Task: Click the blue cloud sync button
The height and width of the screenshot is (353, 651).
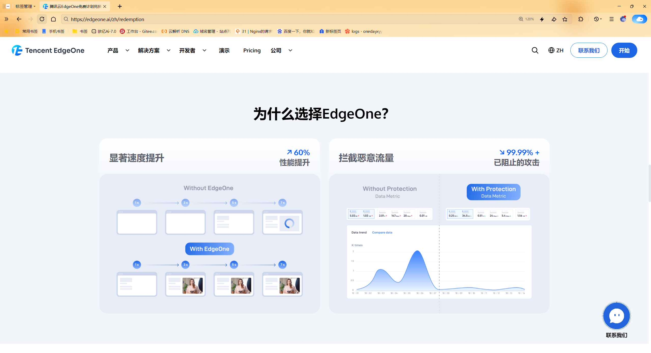Action: click(x=639, y=19)
